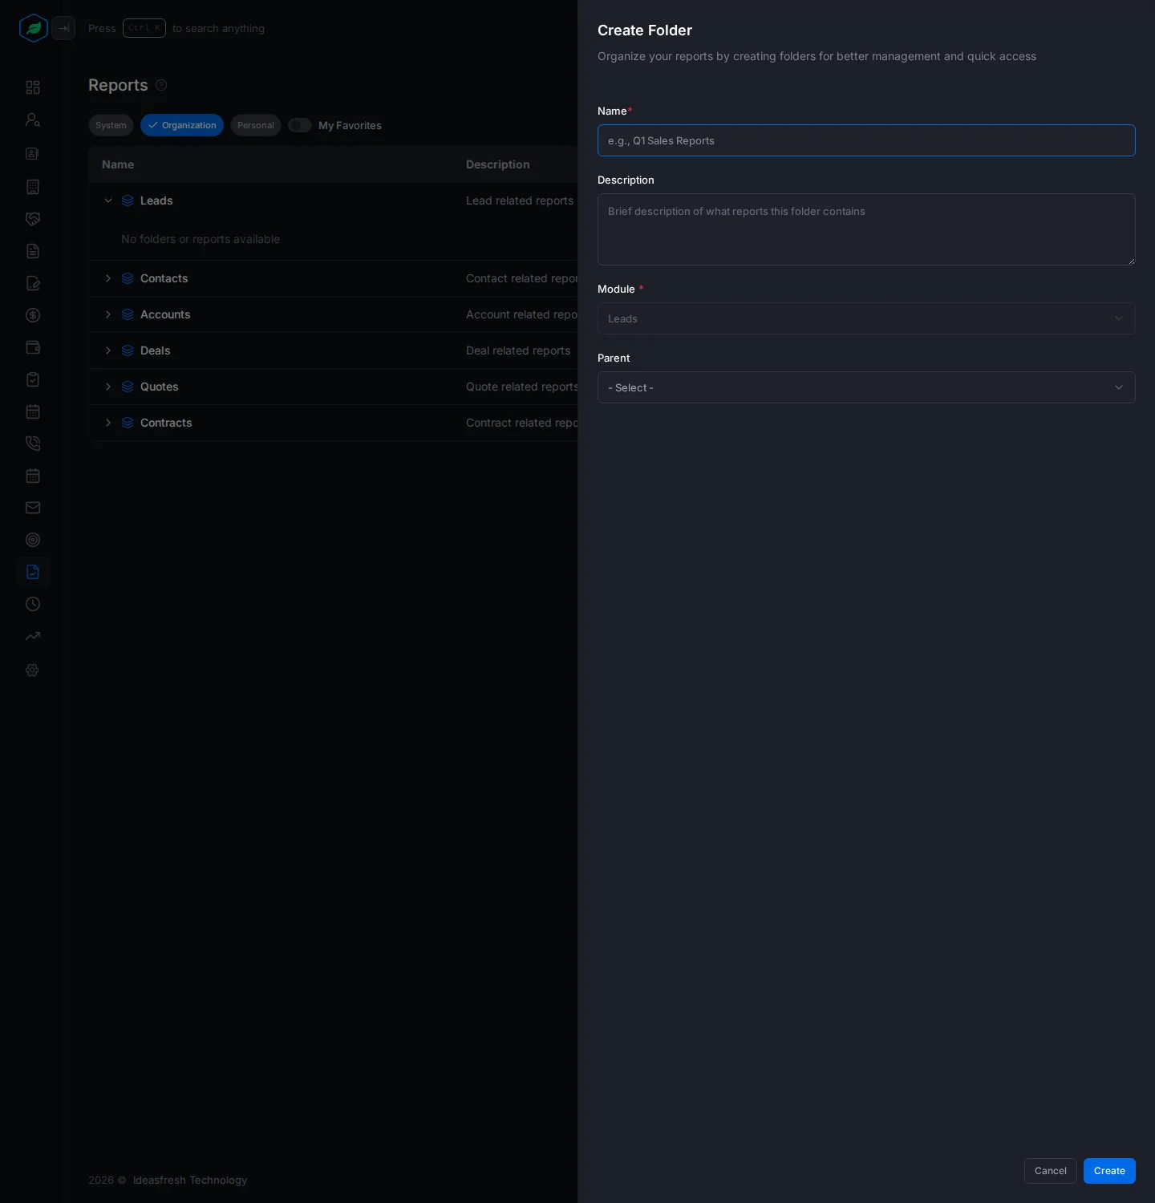
Task: Collapse the Leads folder row
Action: [x=108, y=200]
